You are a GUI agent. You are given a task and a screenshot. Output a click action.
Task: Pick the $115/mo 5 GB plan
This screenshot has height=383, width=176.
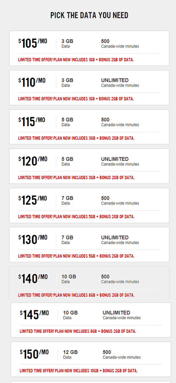(89, 127)
